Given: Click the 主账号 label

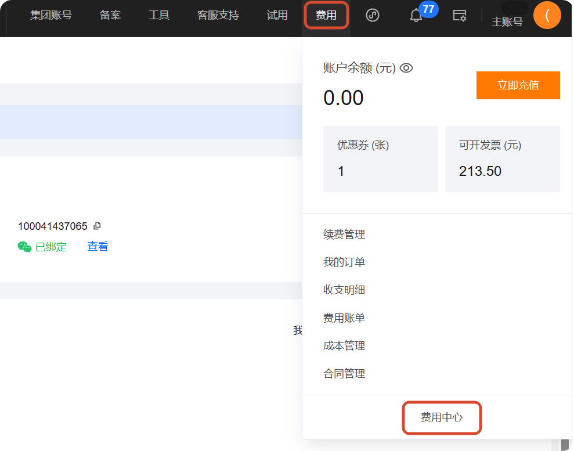Looking at the screenshot, I should (507, 22).
